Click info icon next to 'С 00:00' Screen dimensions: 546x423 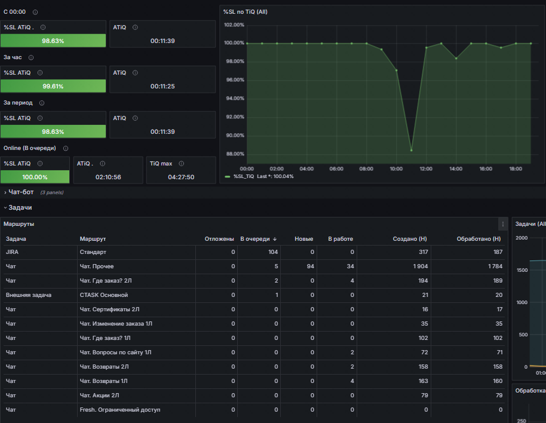point(35,12)
